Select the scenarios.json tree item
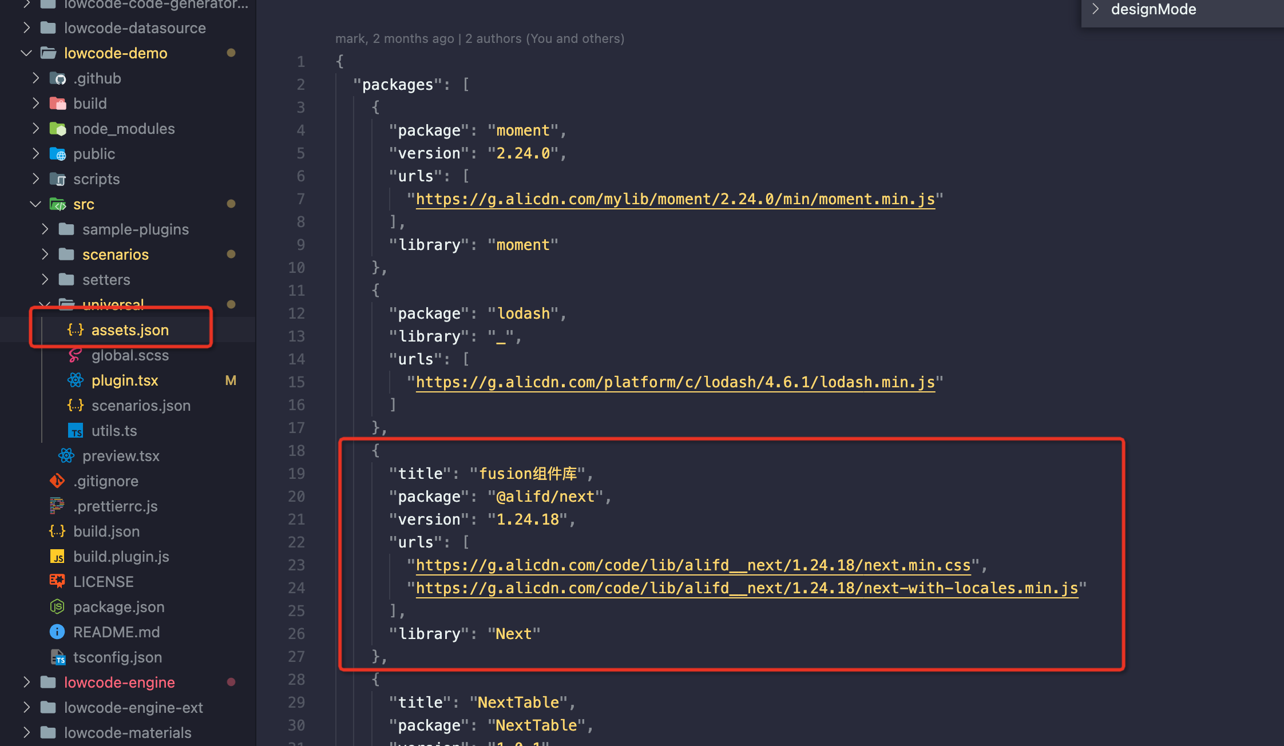Viewport: 1284px width, 746px height. click(141, 405)
